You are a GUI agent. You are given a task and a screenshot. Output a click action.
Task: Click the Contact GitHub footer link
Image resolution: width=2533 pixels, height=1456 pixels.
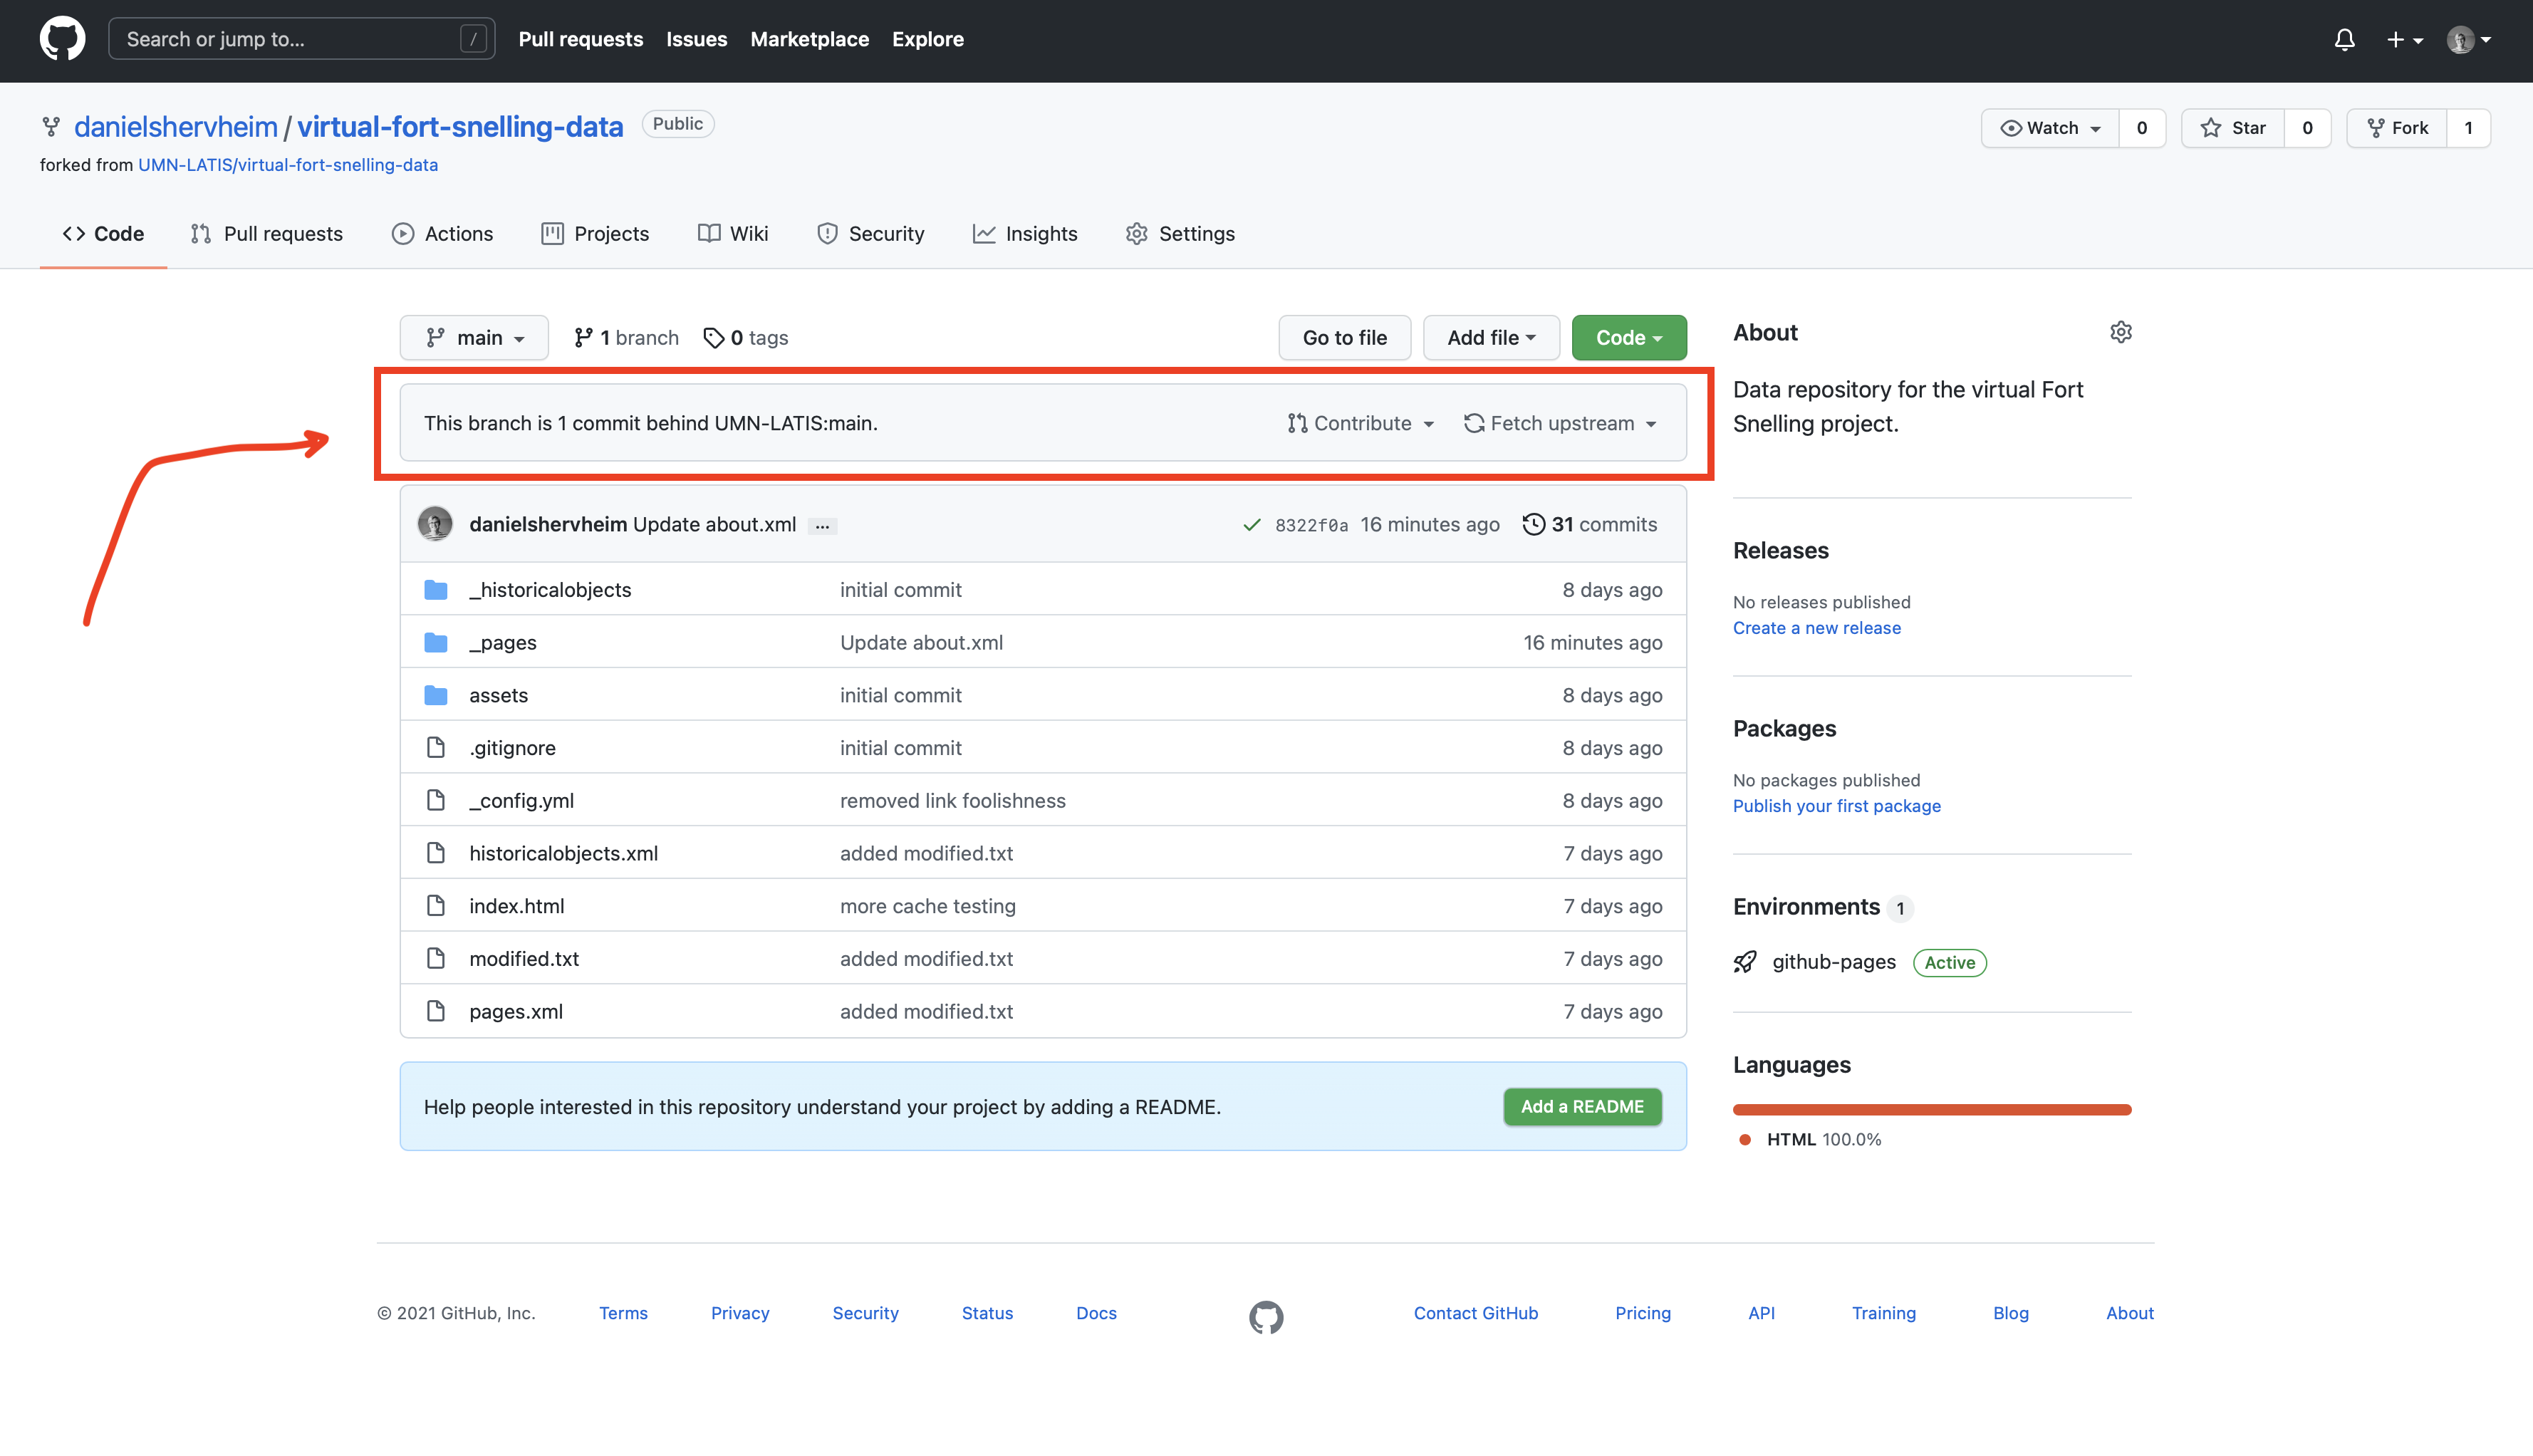(x=1475, y=1313)
